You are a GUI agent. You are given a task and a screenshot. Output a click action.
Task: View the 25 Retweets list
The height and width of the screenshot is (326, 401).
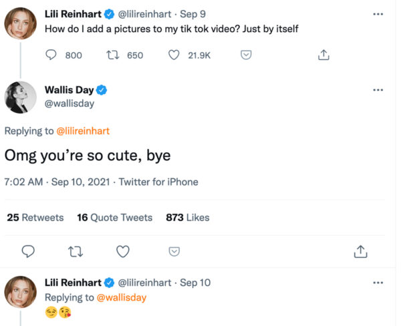point(35,217)
